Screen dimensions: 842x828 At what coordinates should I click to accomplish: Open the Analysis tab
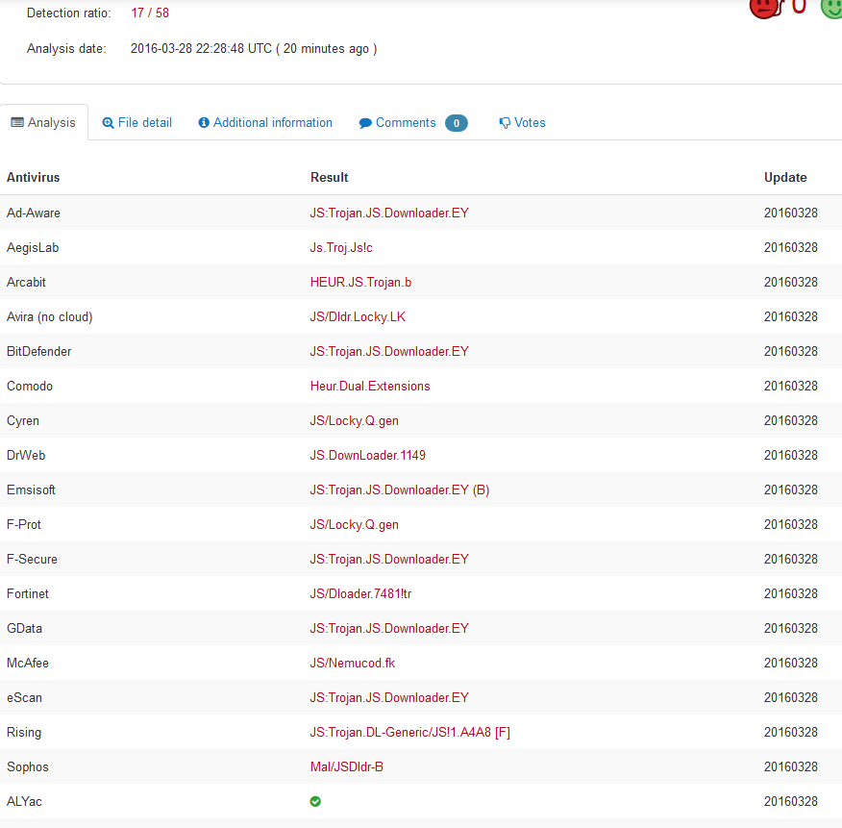[x=43, y=122]
